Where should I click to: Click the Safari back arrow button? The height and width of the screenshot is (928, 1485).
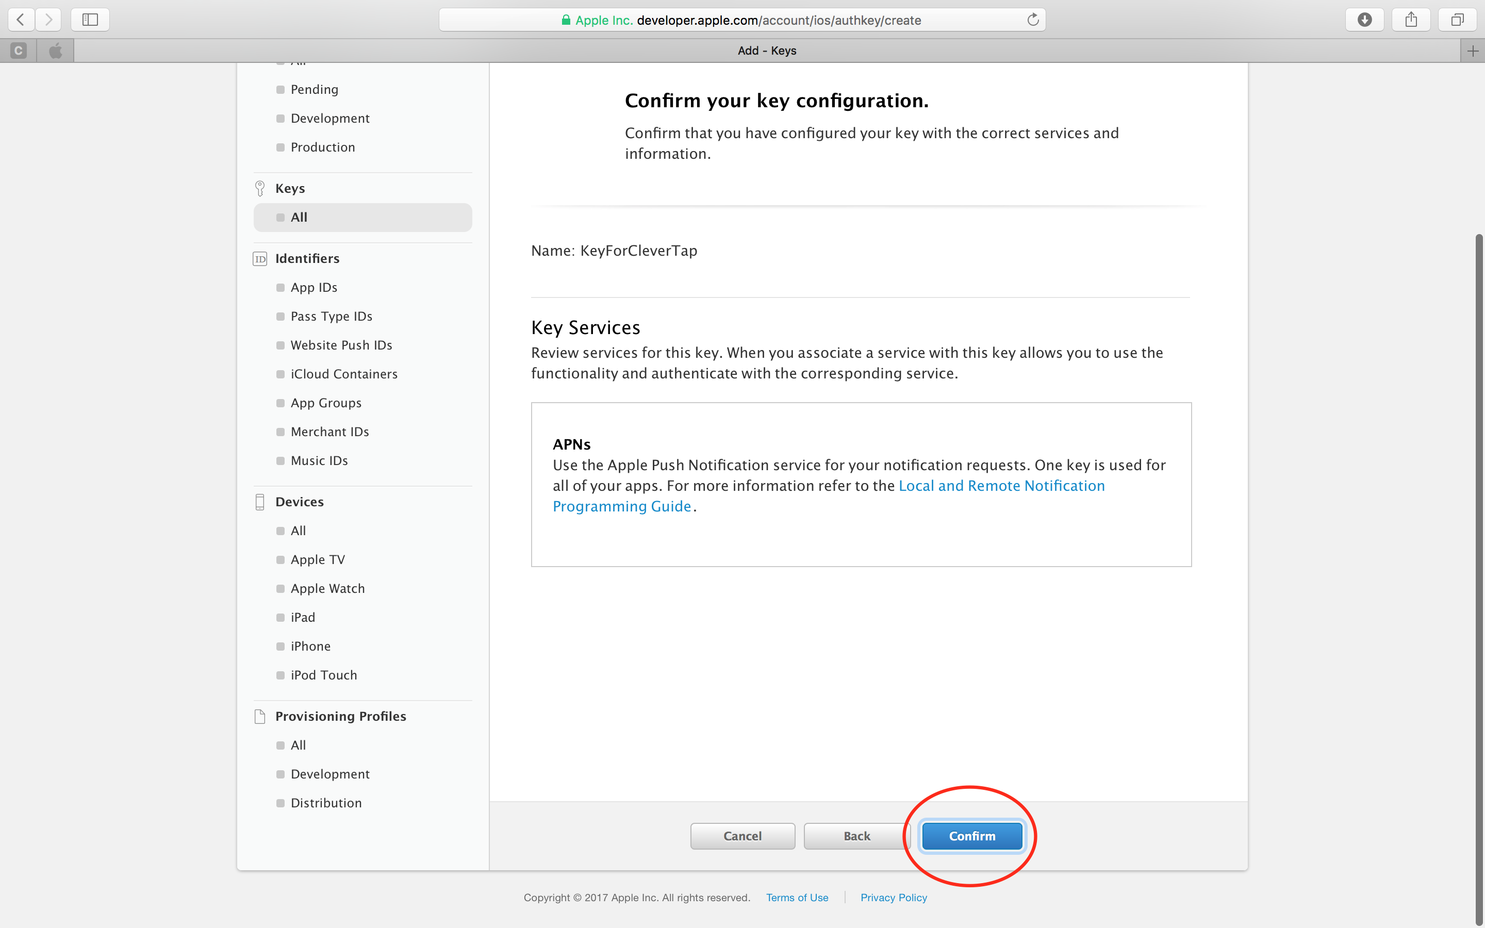tap(21, 20)
